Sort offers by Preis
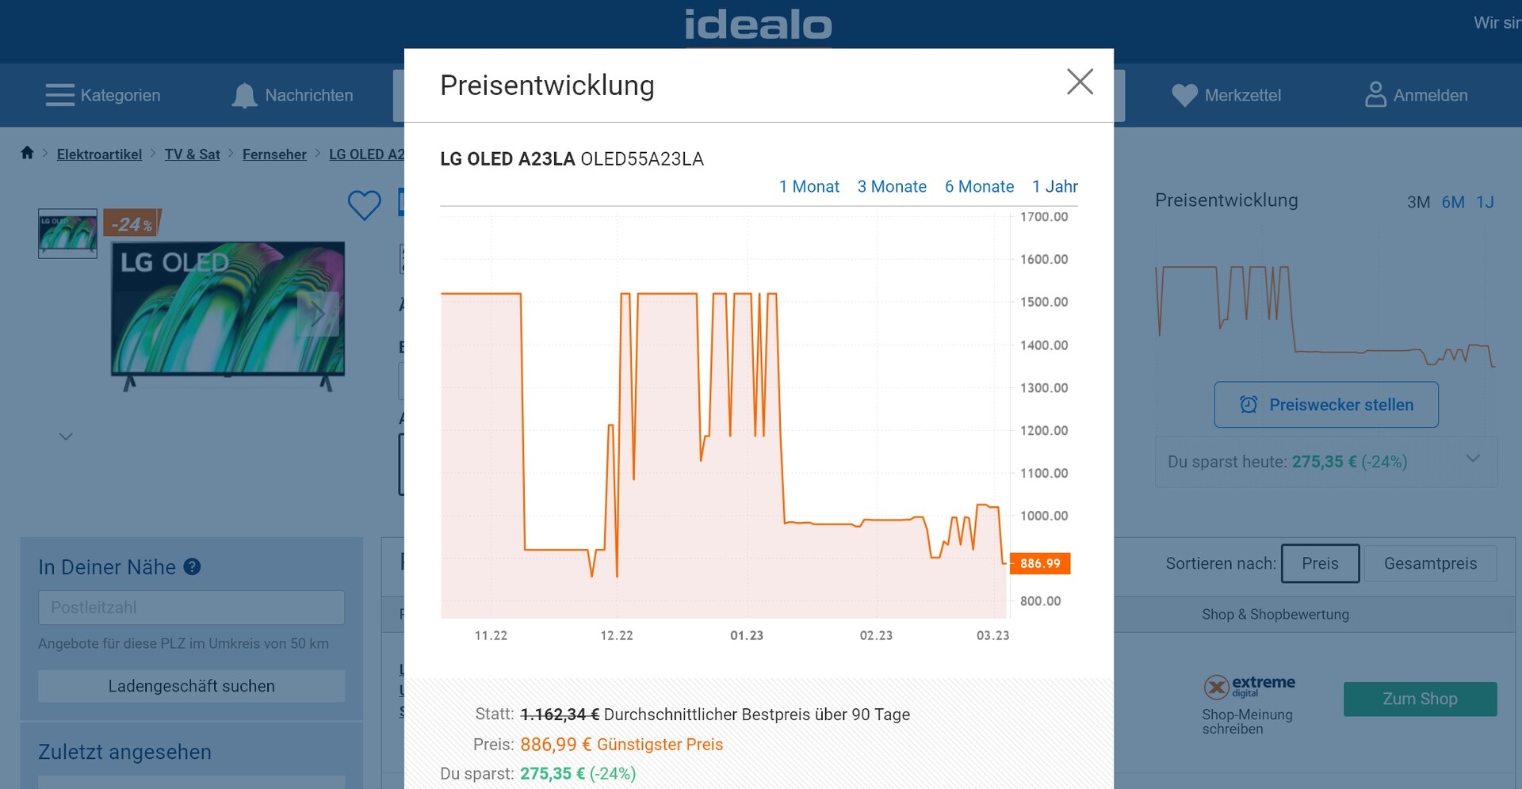 pyautogui.click(x=1320, y=563)
